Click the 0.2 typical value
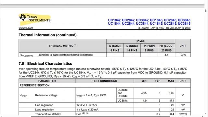The image size is (208, 117). [x=158, y=114]
